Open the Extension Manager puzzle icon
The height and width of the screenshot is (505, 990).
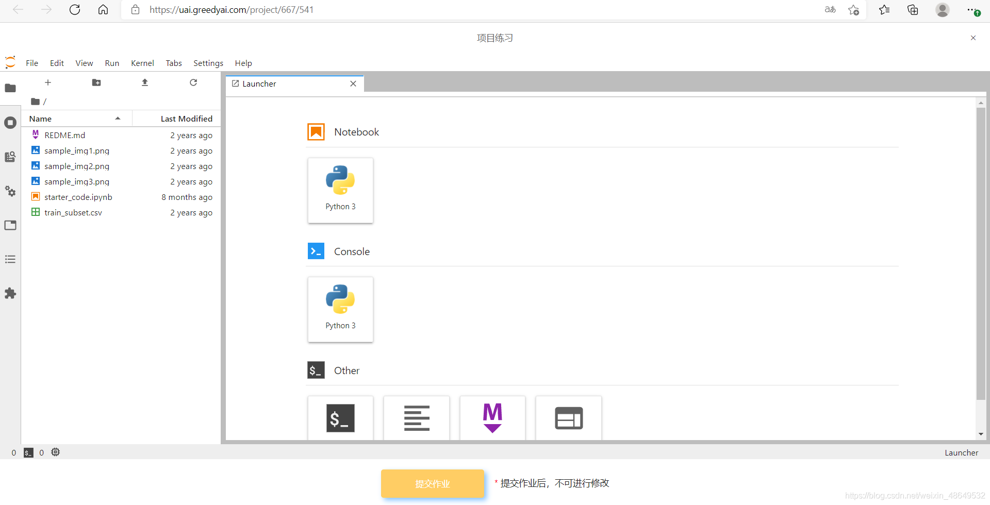10,293
